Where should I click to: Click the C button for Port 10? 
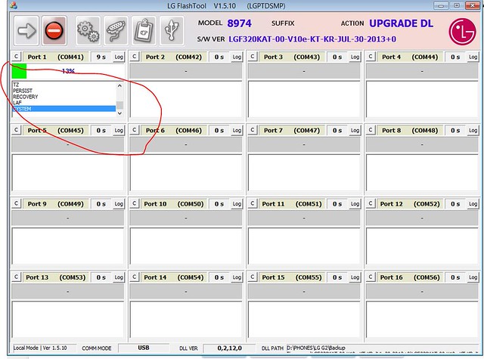pyautogui.click(x=135, y=204)
